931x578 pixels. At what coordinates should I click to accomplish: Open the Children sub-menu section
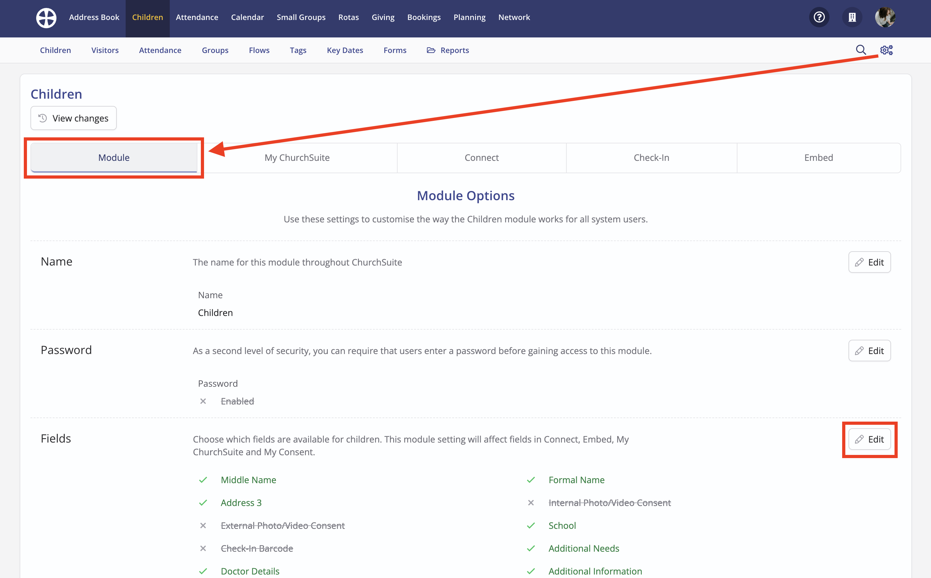56,50
